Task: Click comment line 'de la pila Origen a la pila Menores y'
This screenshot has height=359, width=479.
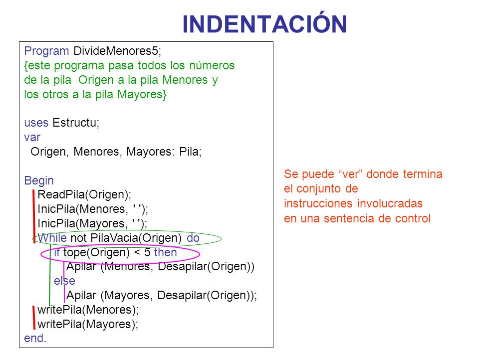Action: pyautogui.click(x=121, y=80)
